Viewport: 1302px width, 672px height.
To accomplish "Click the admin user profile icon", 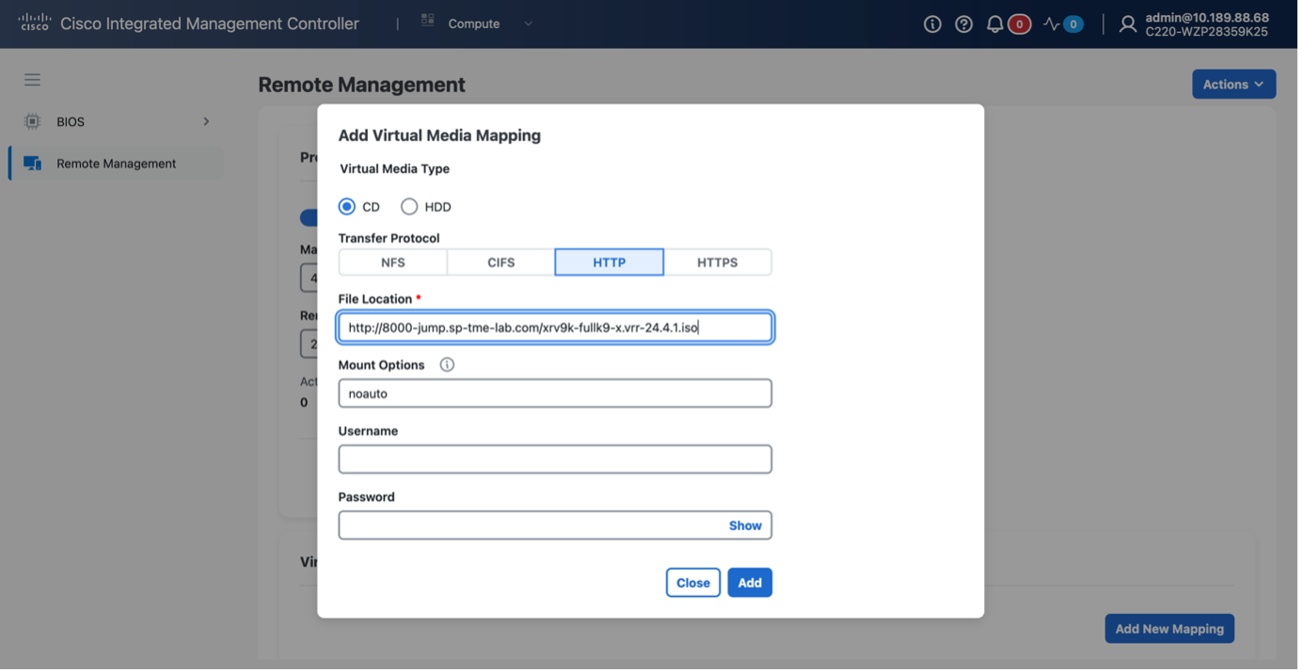I will [x=1128, y=24].
